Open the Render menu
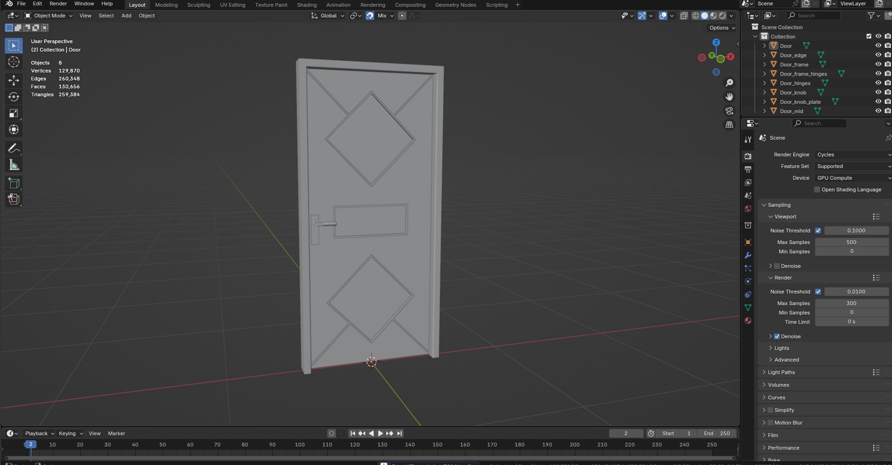Screen dimensions: 892x465 [x=58, y=4]
